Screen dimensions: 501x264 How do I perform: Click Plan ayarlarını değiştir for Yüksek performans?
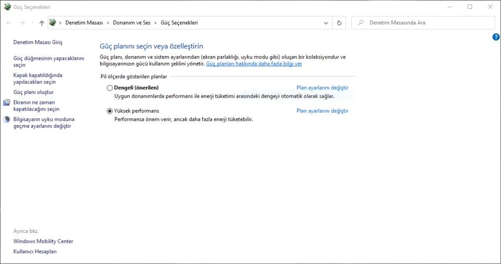[322, 111]
